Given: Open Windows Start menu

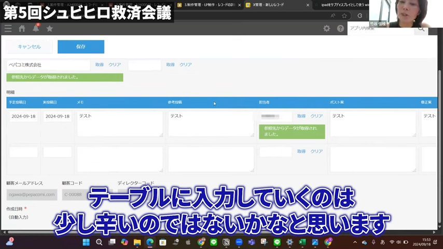Looking at the screenshot, I should (86, 242).
